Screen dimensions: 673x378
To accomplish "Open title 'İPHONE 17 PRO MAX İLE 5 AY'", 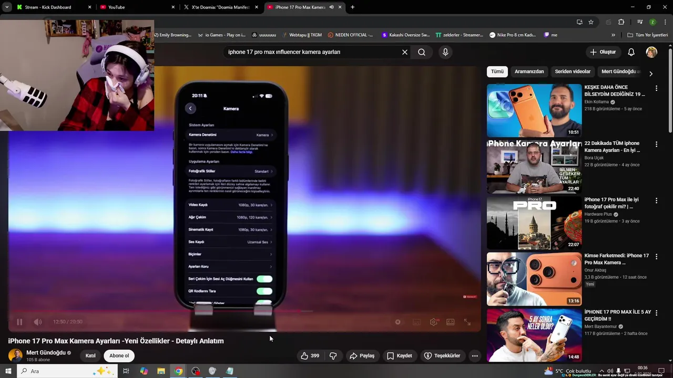I will coord(618,316).
